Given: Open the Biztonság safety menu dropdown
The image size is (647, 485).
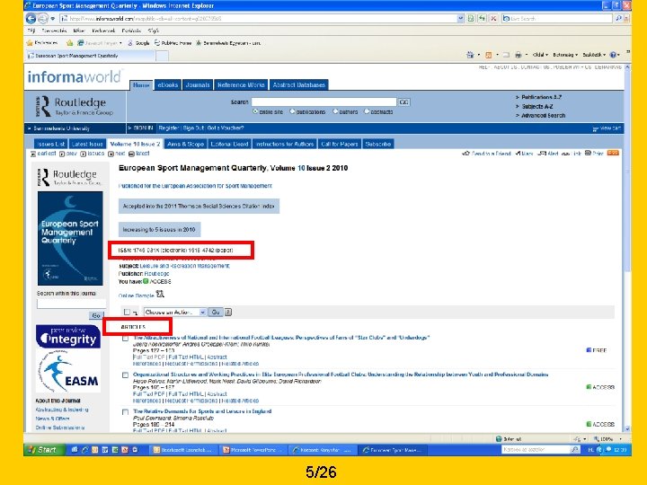Looking at the screenshot, I should (565, 55).
